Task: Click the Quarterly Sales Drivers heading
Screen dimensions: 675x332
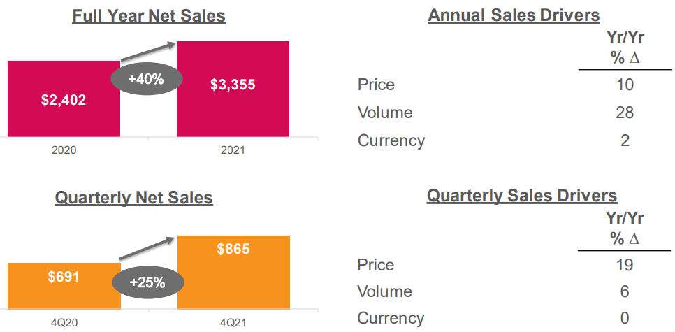Action: click(522, 196)
